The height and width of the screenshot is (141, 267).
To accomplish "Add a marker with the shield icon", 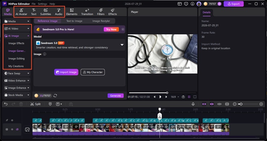I will tap(50, 104).
